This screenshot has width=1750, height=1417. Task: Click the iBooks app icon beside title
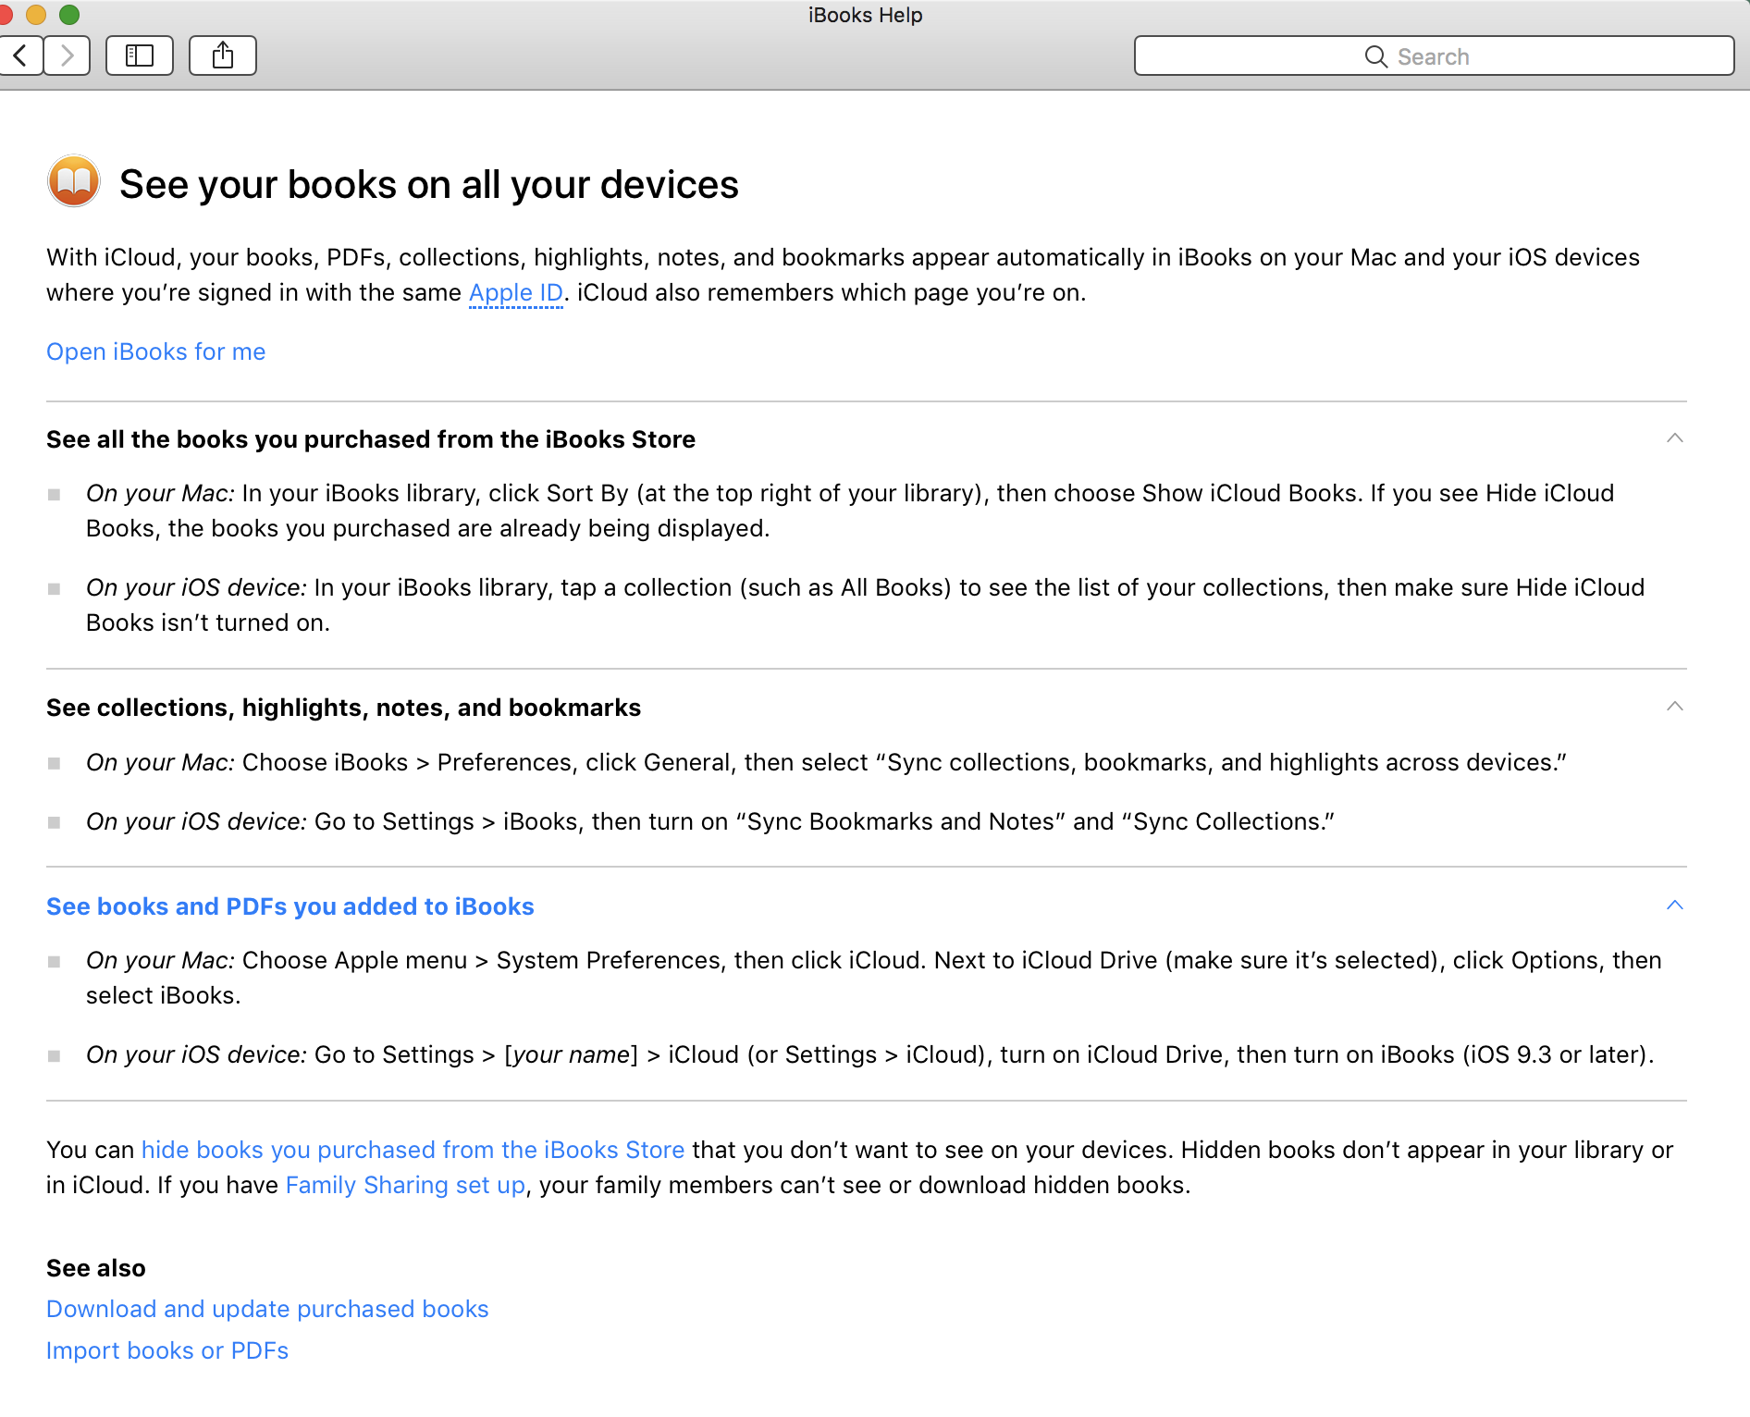tap(74, 181)
